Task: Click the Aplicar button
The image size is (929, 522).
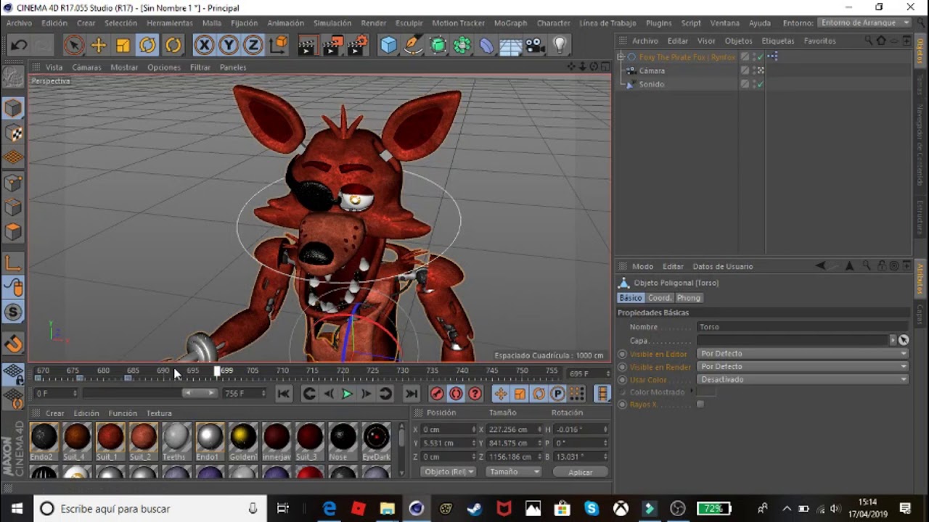Action: point(581,472)
